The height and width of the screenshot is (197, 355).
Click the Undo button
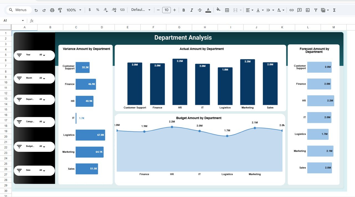click(x=36, y=10)
